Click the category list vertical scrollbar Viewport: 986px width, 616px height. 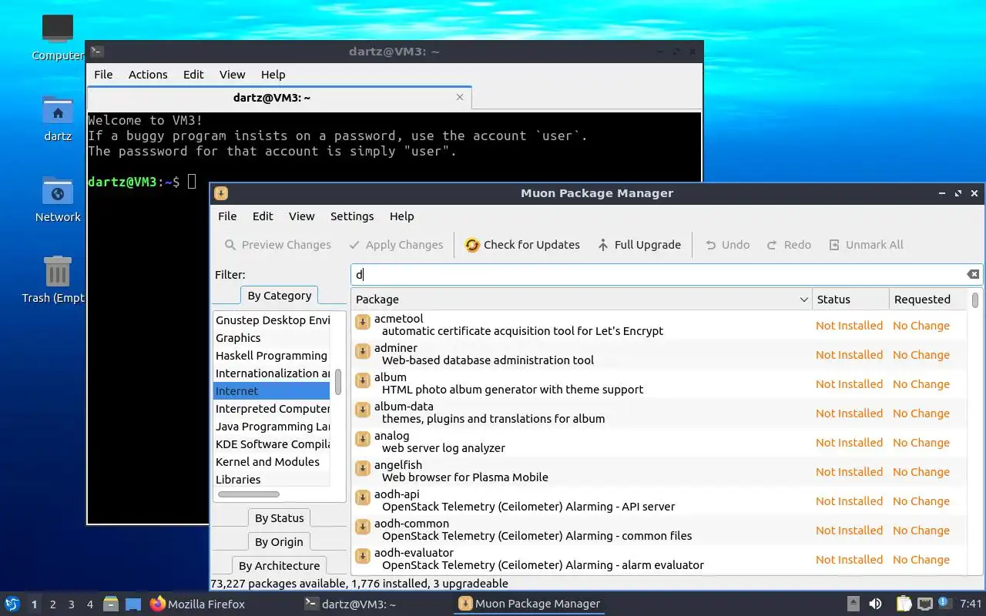[x=338, y=381]
